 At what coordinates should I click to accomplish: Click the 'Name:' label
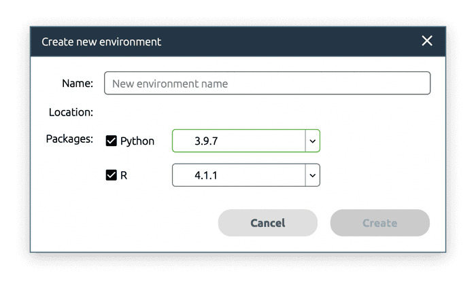click(x=78, y=84)
